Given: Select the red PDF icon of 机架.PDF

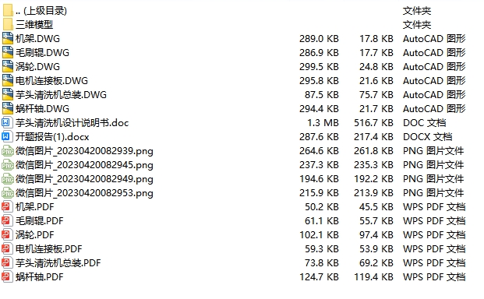Looking at the screenshot, I should click(8, 207).
